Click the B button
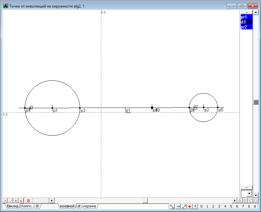Image resolution: width=261 pixels, height=212 pixels. [x=245, y=201]
